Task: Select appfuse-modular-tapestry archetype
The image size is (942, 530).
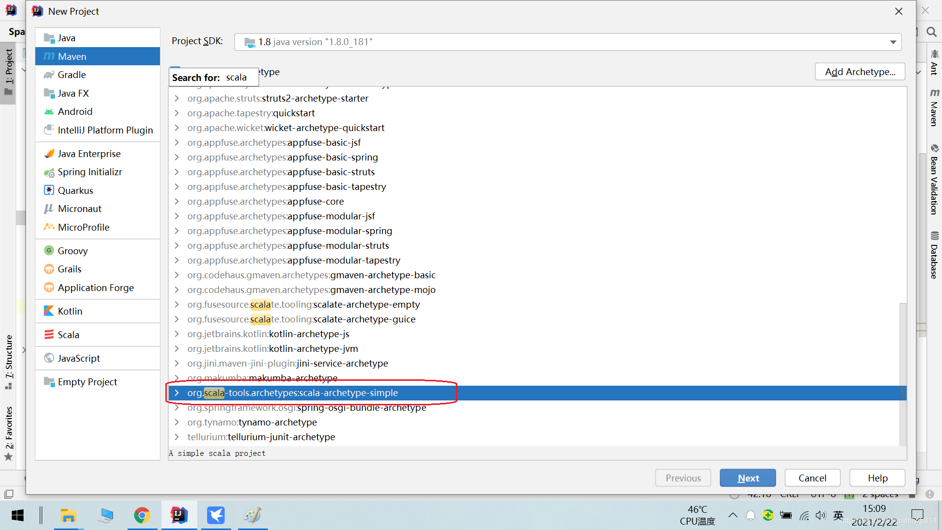Action: [293, 260]
